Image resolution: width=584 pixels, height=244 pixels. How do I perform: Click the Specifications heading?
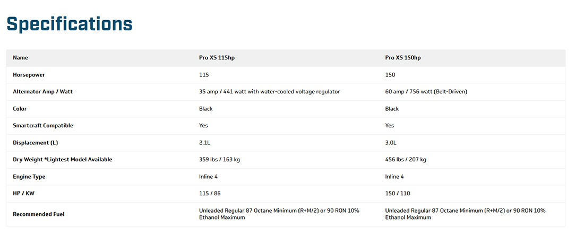pos(70,24)
